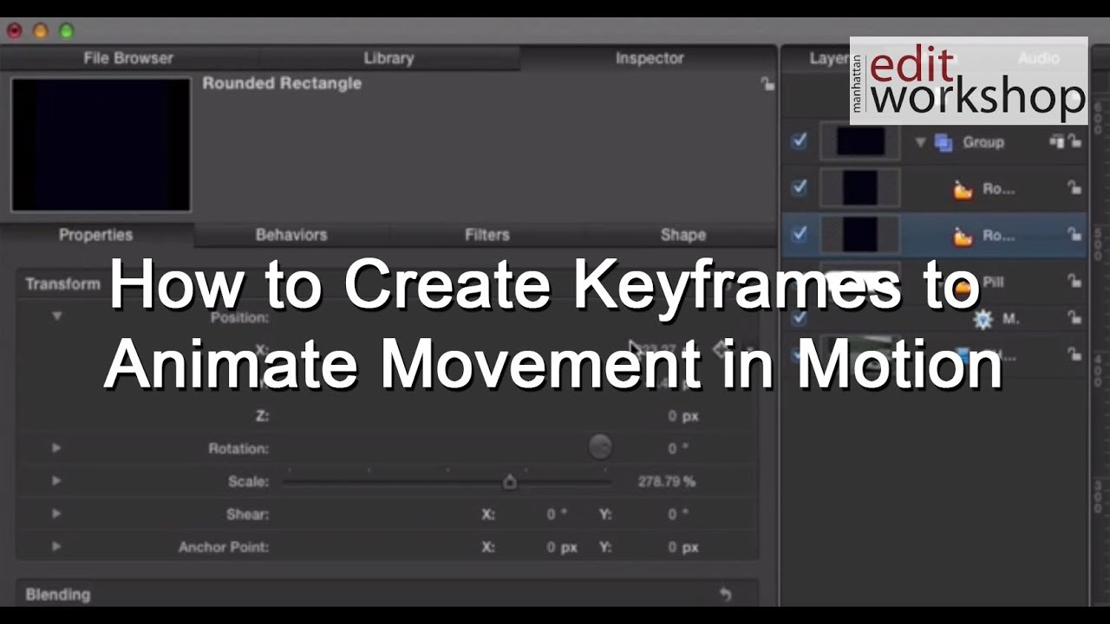Uncheck the unselected Ro... layer's checkbox
Viewport: 1110px width, 624px height.
(x=800, y=187)
